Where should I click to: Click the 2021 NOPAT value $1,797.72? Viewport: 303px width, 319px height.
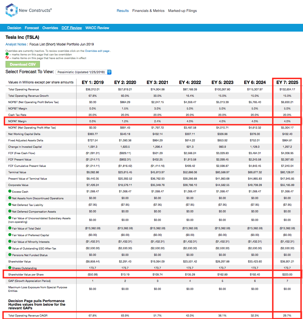[x=157, y=127]
